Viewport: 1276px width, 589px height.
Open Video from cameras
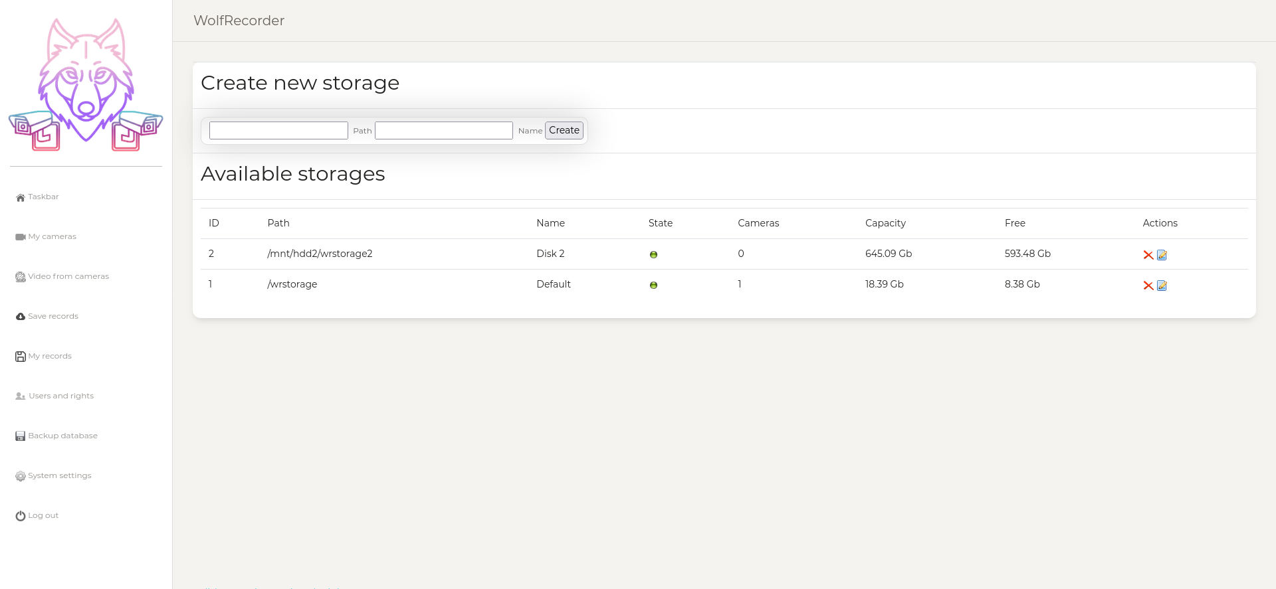68,277
